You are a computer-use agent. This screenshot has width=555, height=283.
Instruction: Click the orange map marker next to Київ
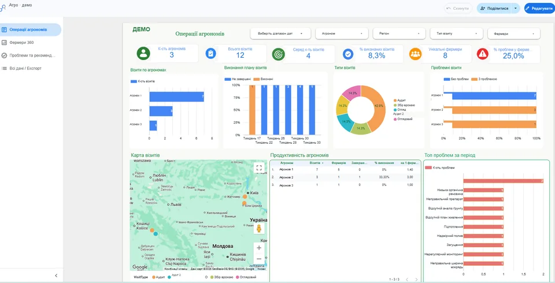tap(245, 196)
